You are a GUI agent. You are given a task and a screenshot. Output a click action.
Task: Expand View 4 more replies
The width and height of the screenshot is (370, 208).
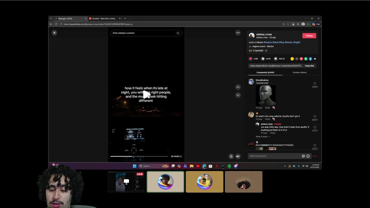(262, 137)
